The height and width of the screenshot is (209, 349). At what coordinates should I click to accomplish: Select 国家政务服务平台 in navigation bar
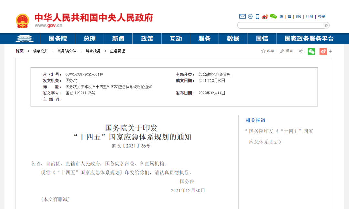pyautogui.click(x=309, y=39)
